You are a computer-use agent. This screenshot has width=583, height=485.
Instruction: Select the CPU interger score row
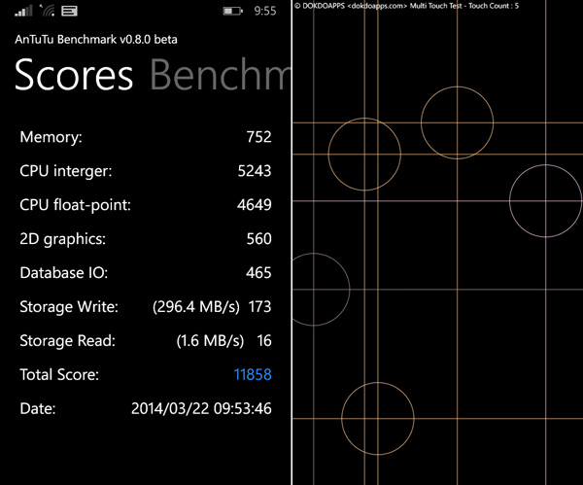[x=146, y=171]
